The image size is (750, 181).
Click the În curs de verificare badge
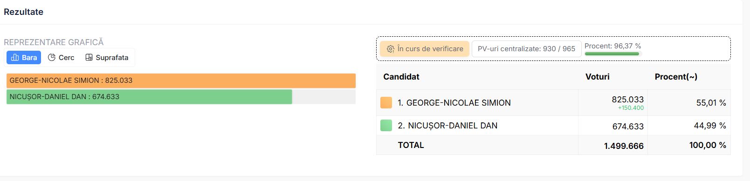425,49
